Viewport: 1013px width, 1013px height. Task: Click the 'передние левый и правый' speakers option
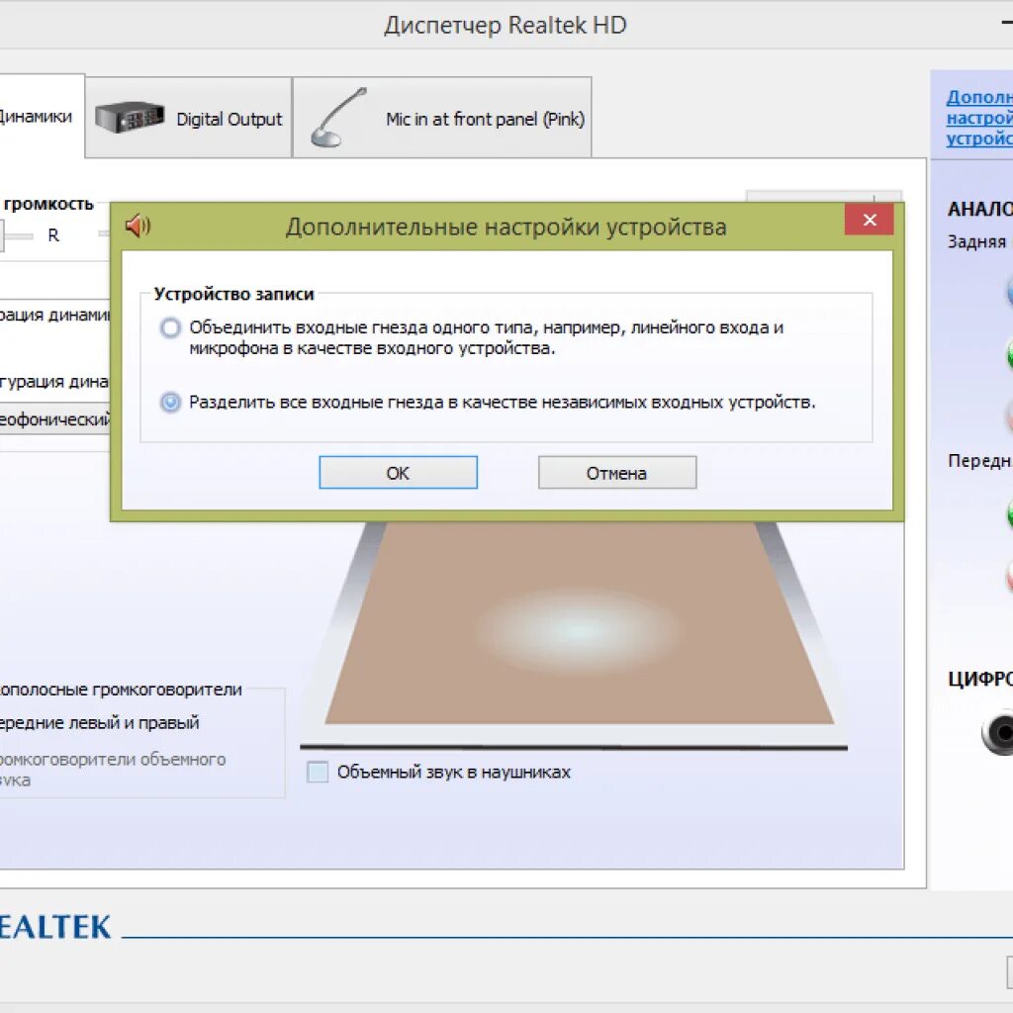(100, 723)
